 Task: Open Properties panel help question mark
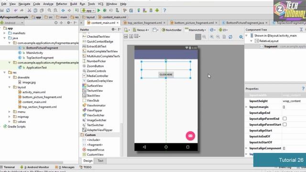click(x=303, y=89)
